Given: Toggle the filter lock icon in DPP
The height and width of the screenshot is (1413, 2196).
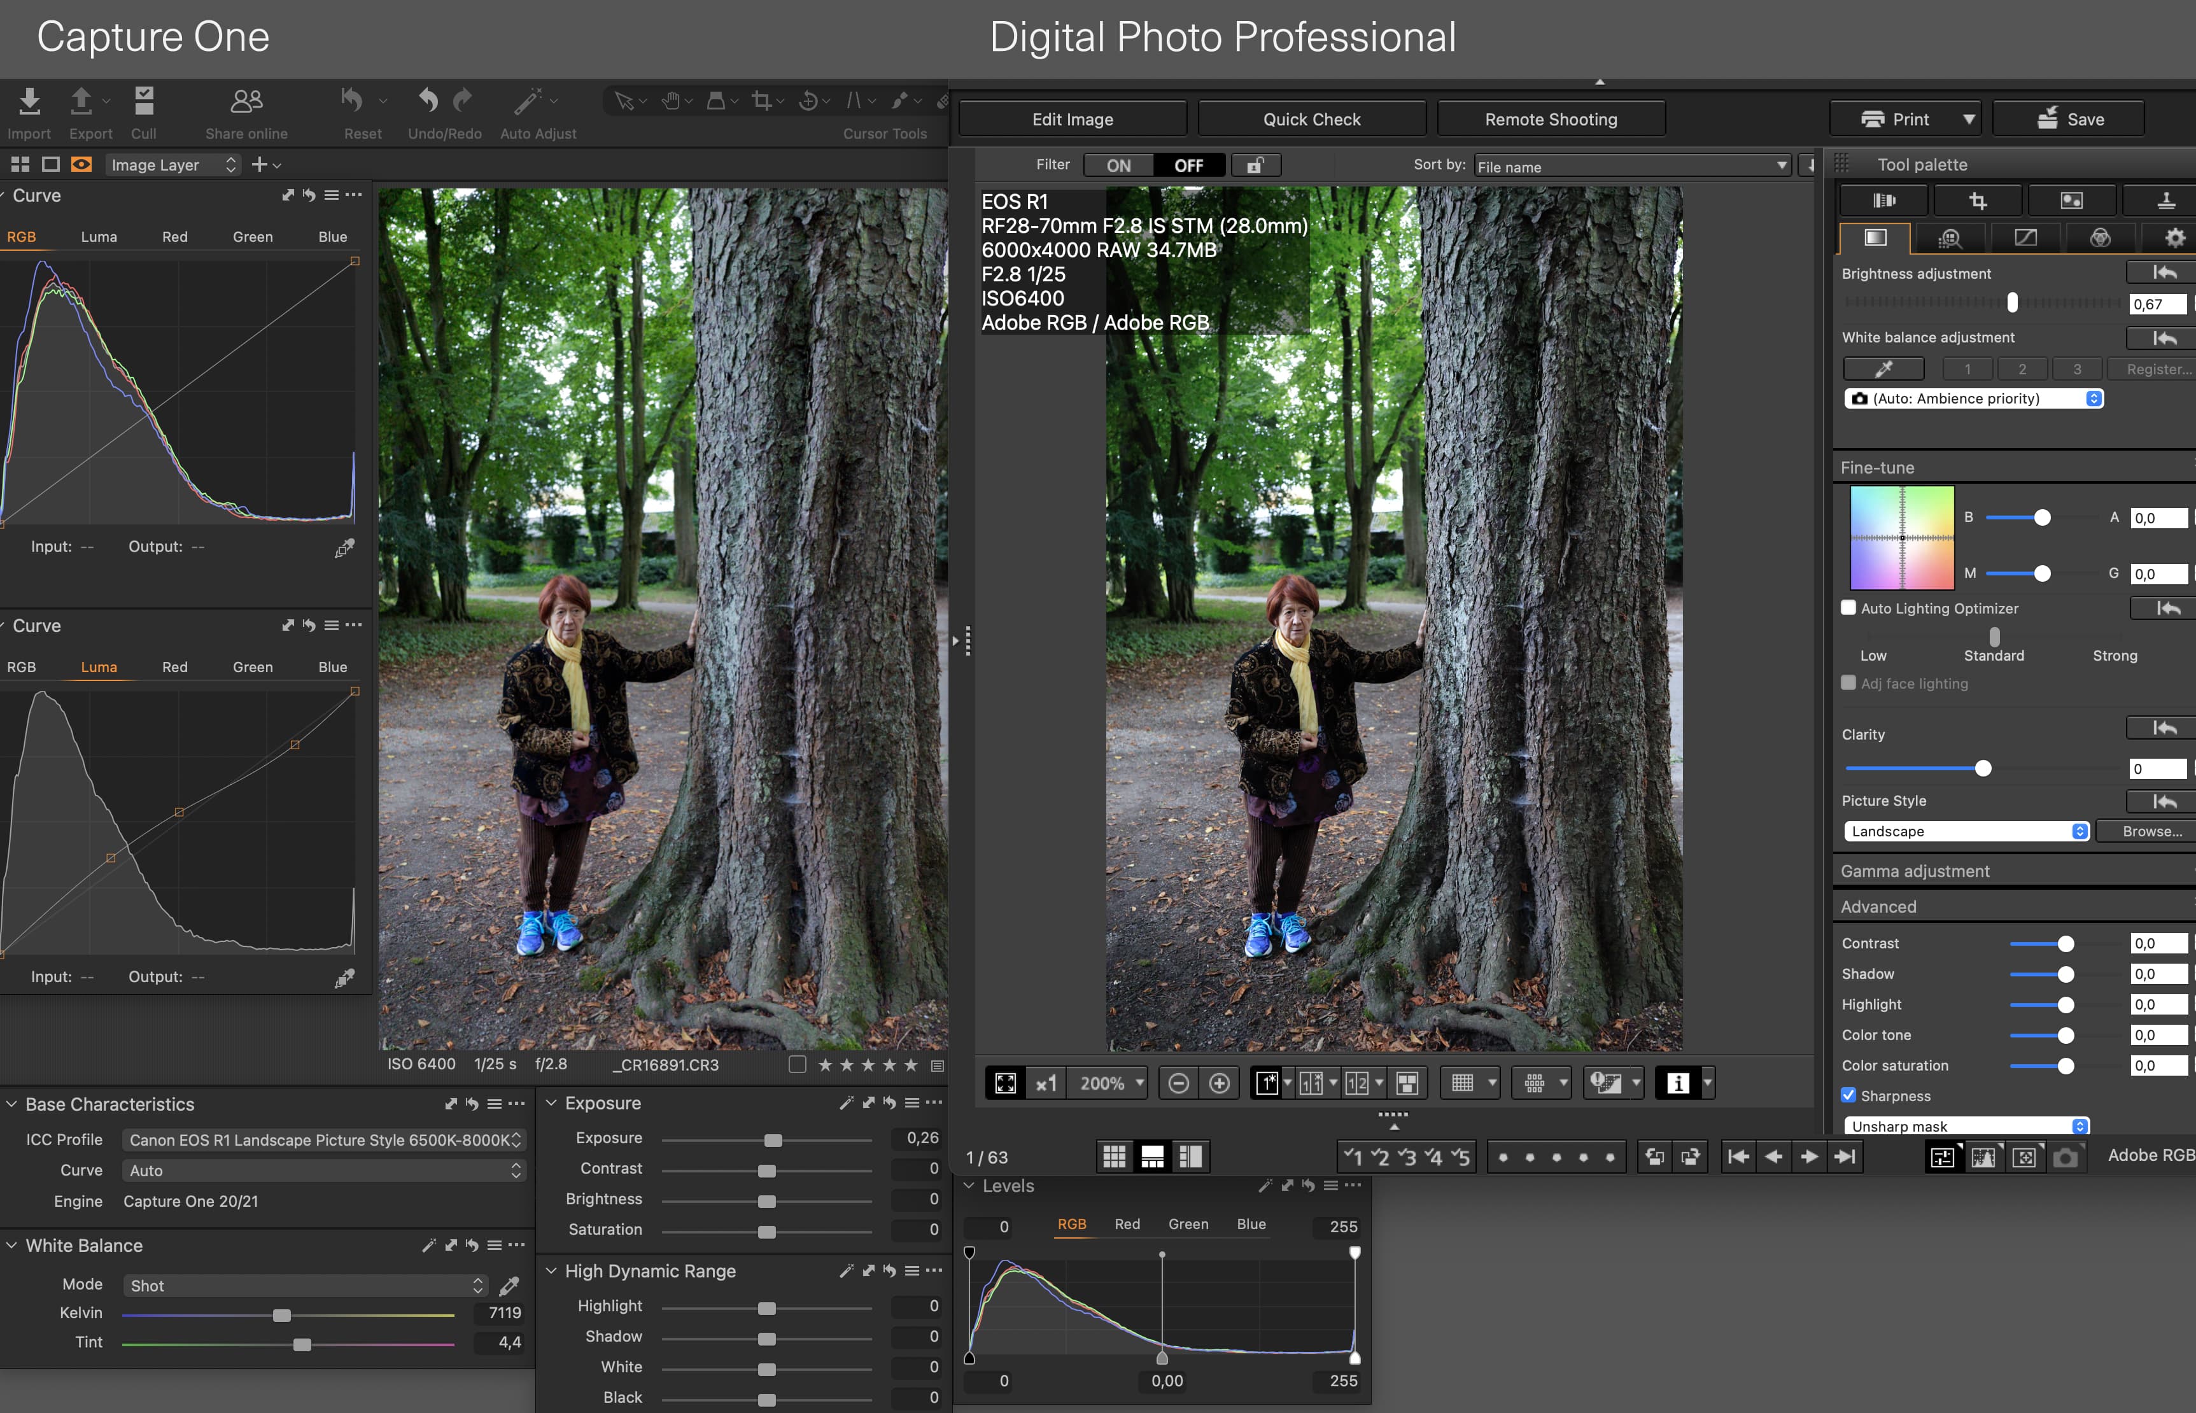Looking at the screenshot, I should (x=1255, y=165).
